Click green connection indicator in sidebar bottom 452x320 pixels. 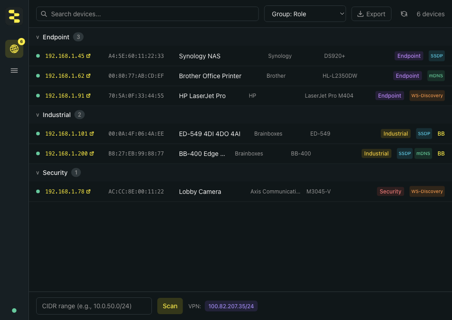[14, 311]
